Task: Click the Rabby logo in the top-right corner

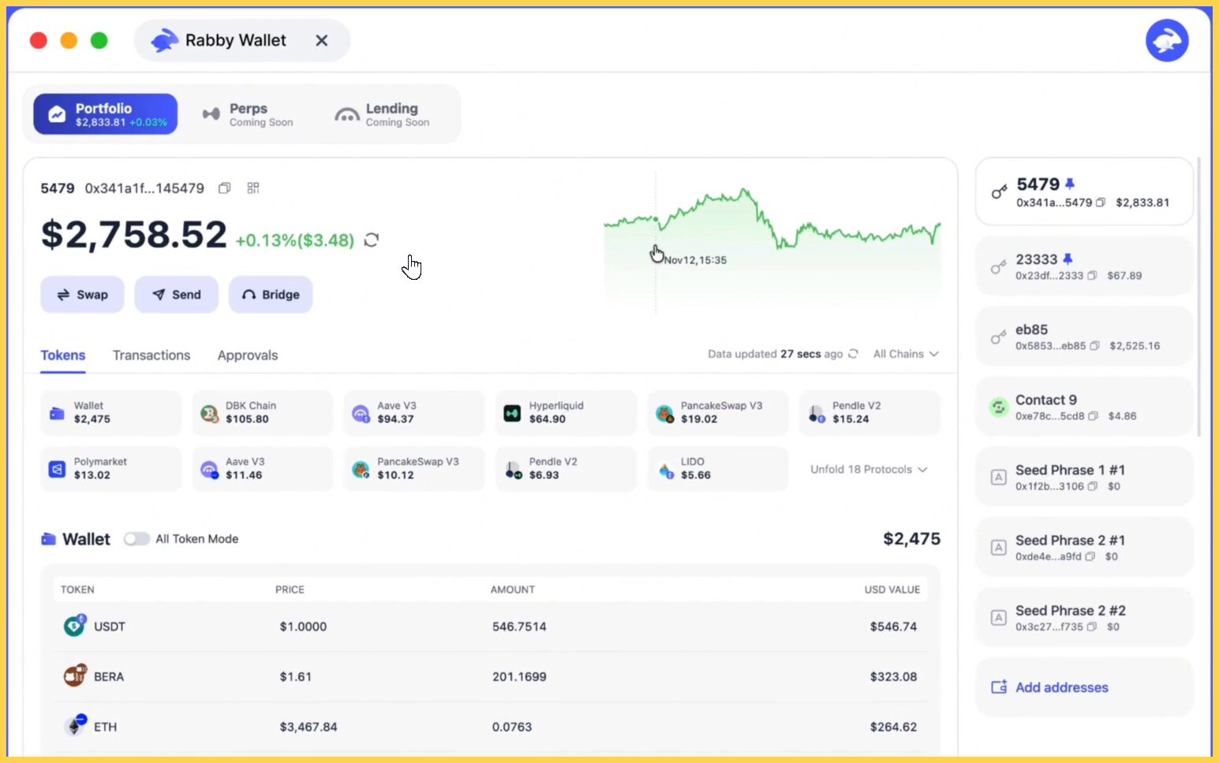Action: [x=1167, y=40]
